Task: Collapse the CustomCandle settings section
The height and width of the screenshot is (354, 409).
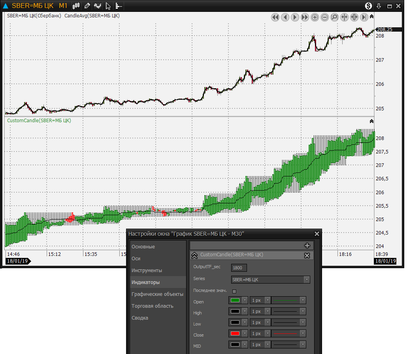Action: pos(194,256)
